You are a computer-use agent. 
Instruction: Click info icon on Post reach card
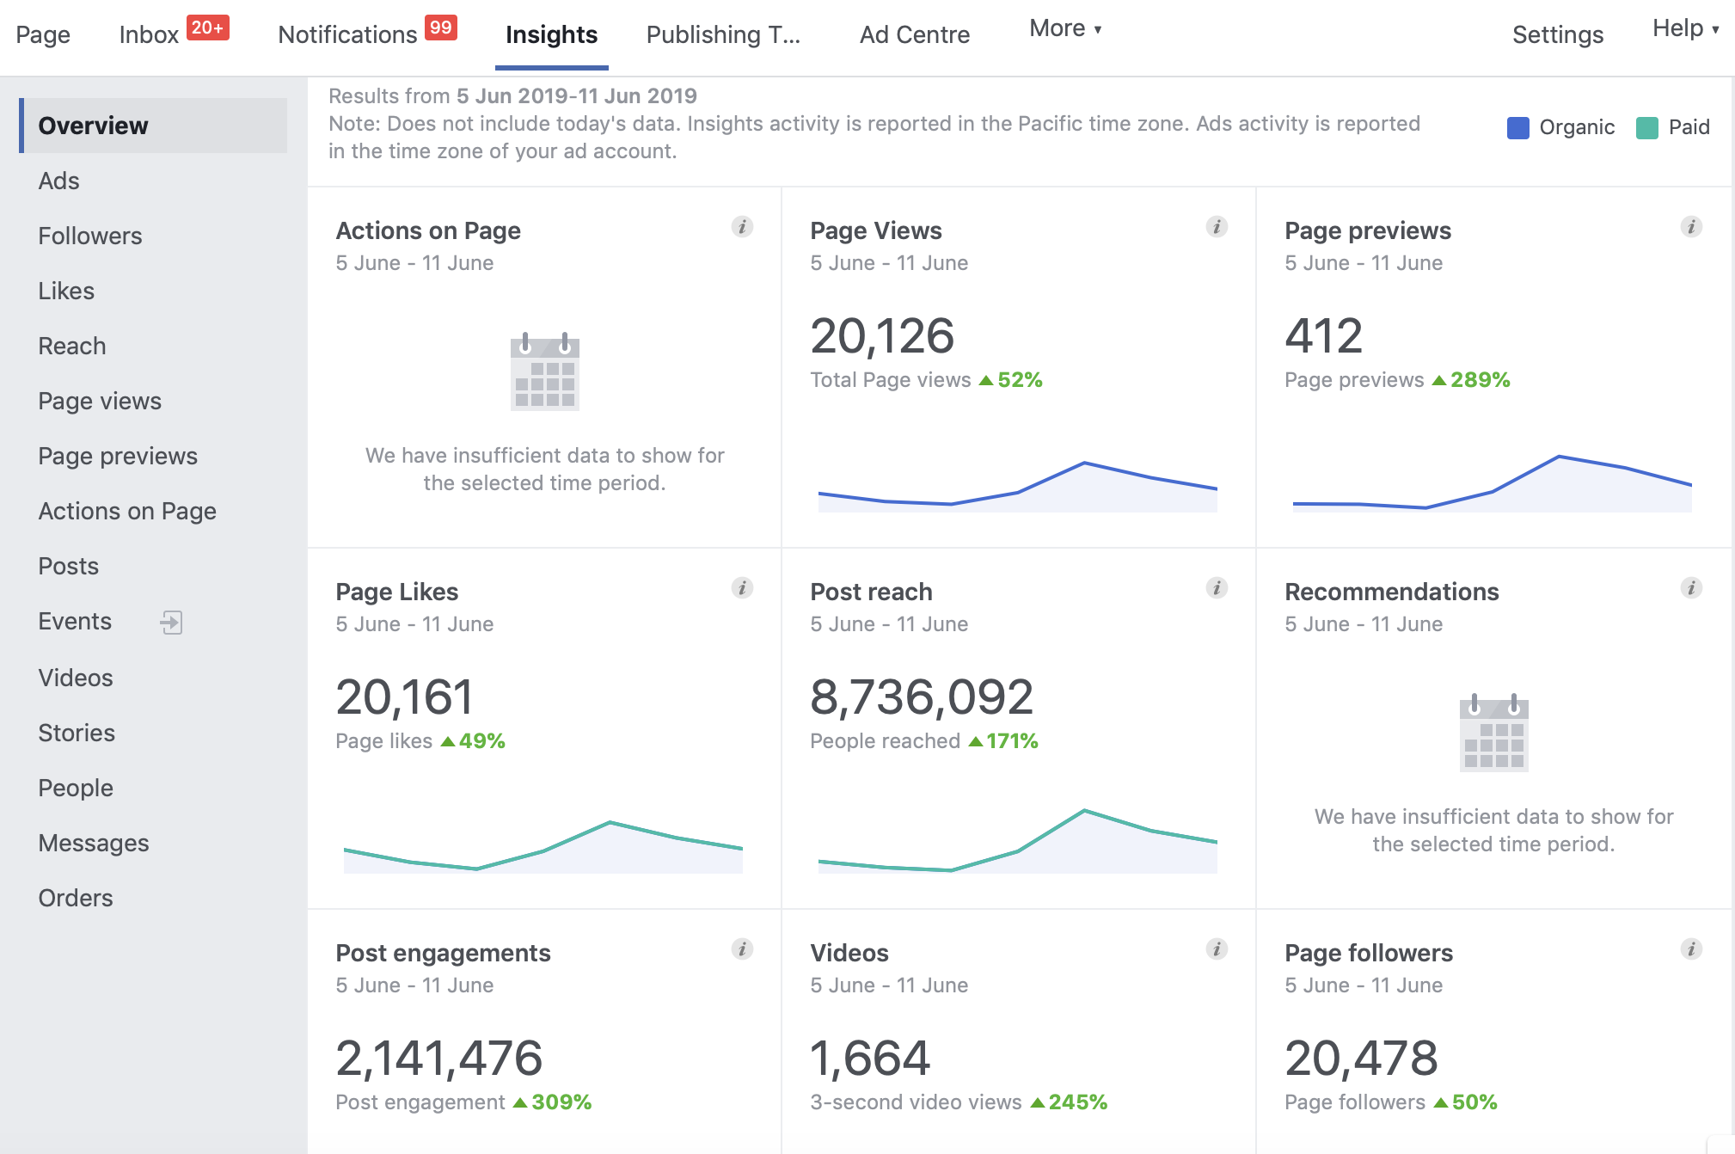point(1217,588)
